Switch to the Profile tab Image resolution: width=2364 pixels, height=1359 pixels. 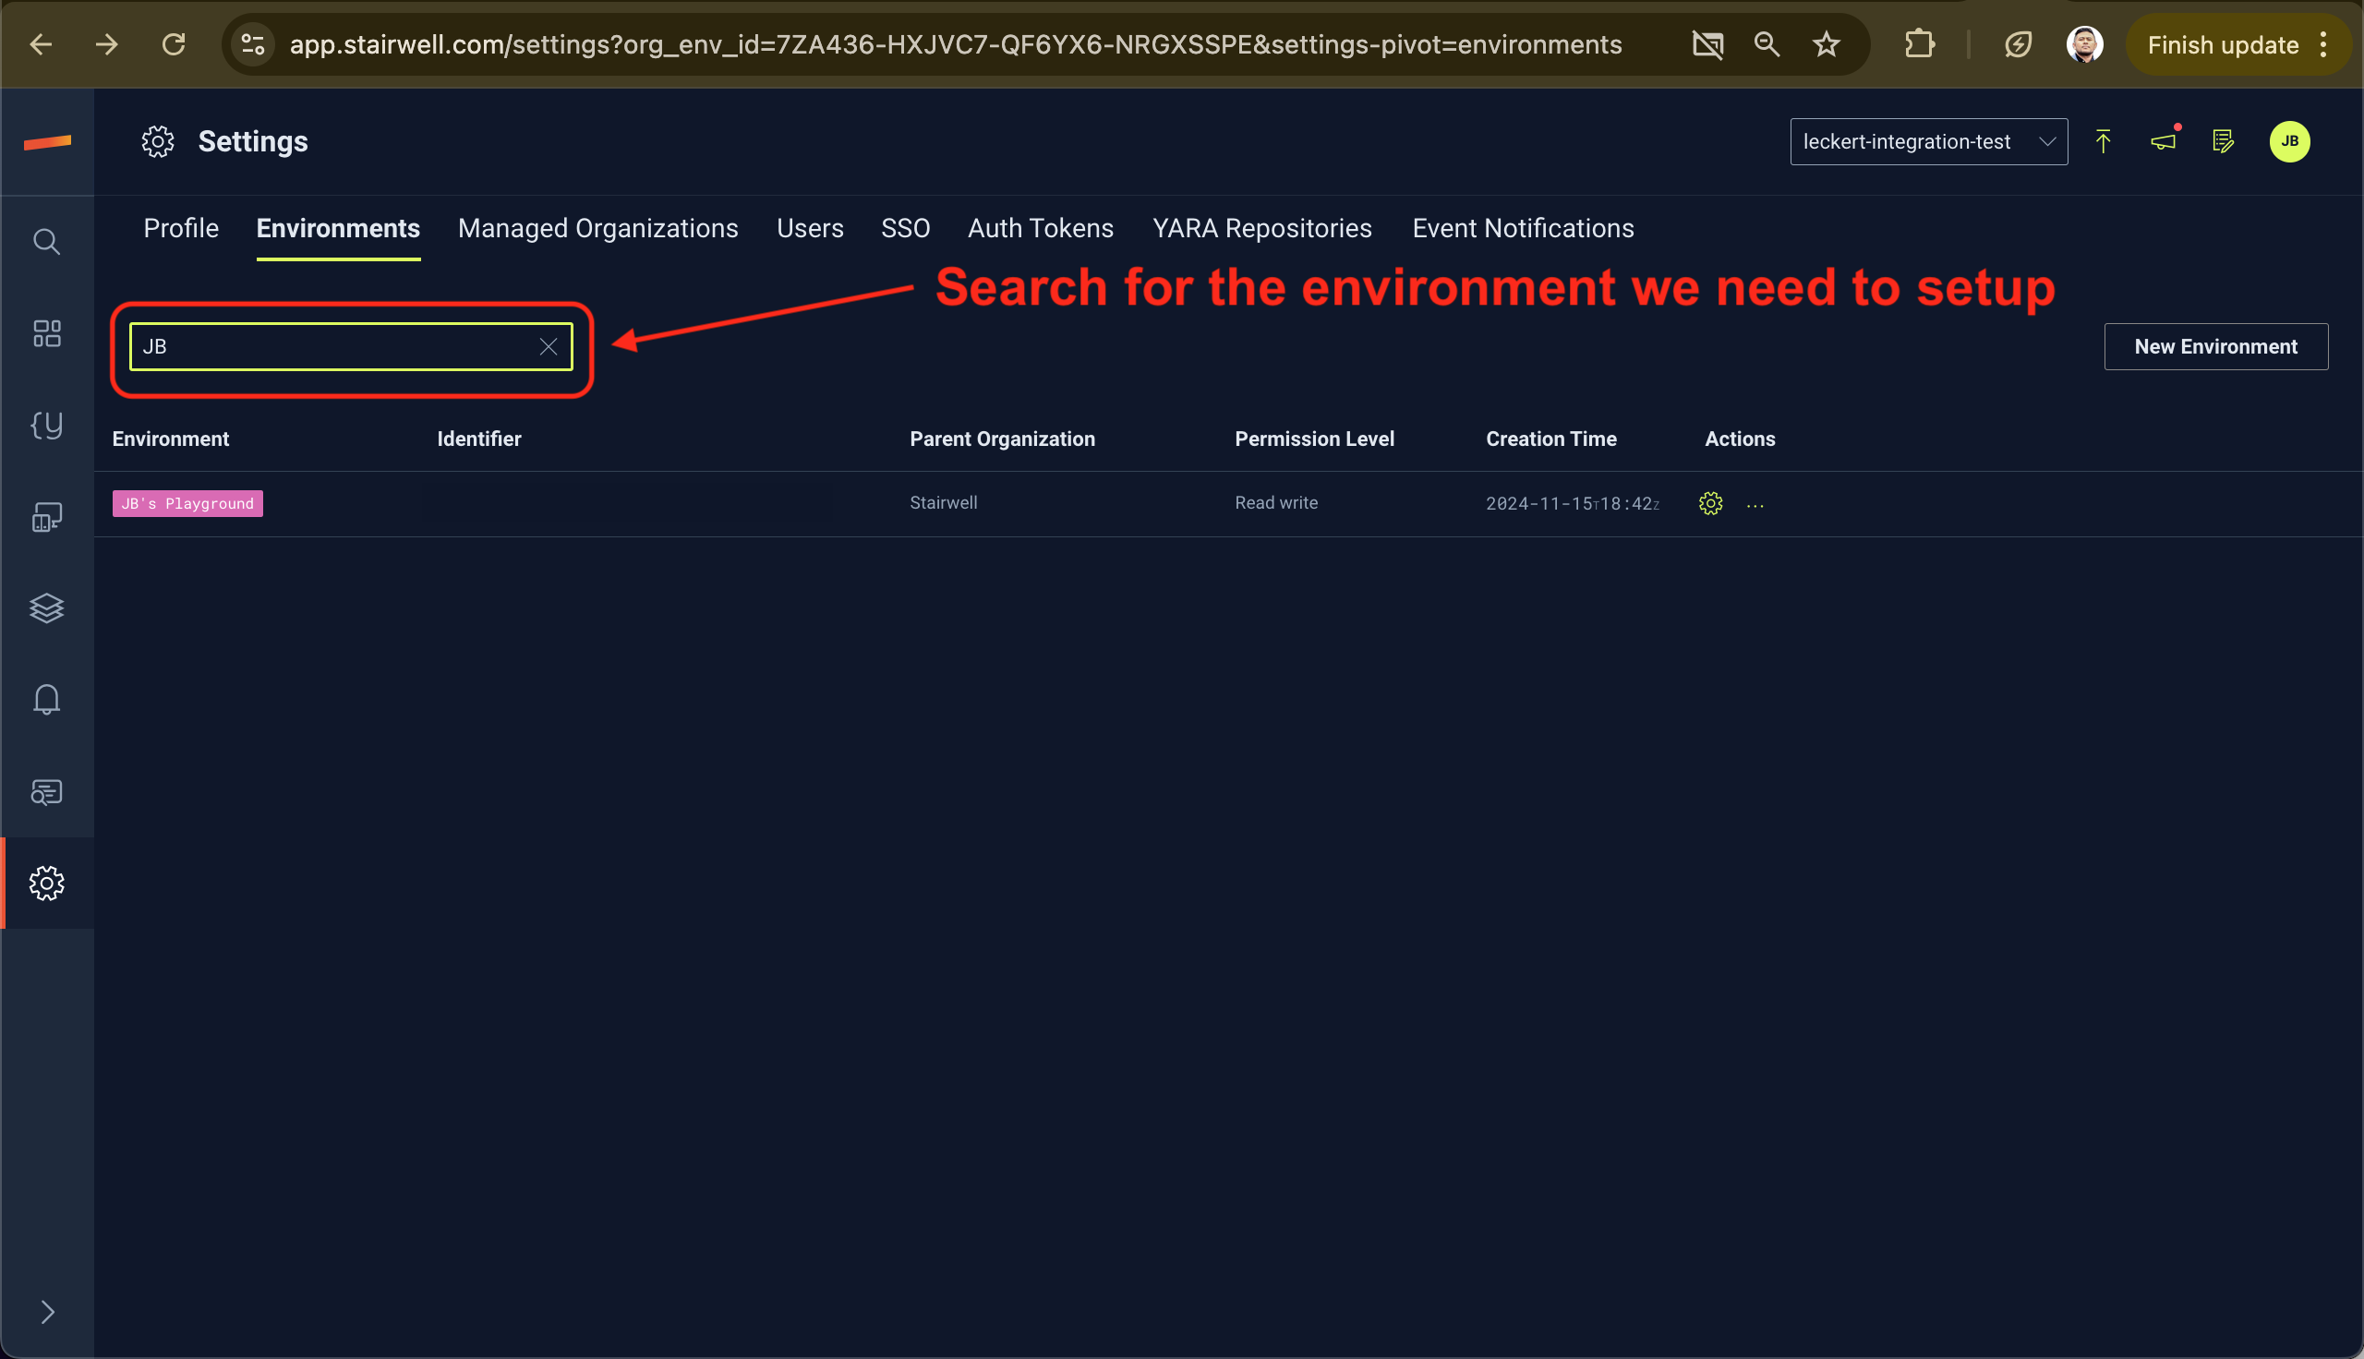click(x=181, y=229)
